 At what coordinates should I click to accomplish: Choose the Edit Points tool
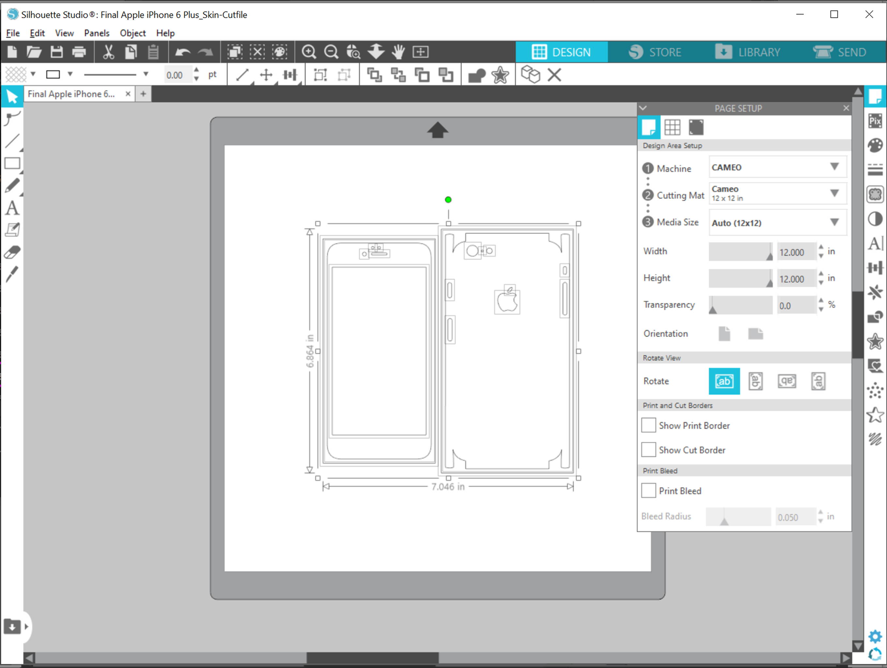coord(12,119)
